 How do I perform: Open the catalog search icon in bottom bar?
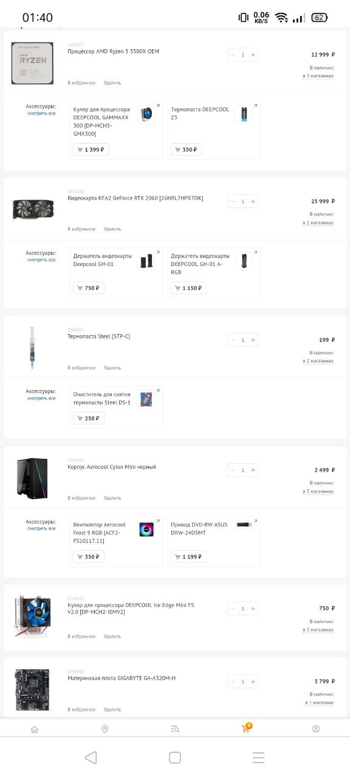175,729
